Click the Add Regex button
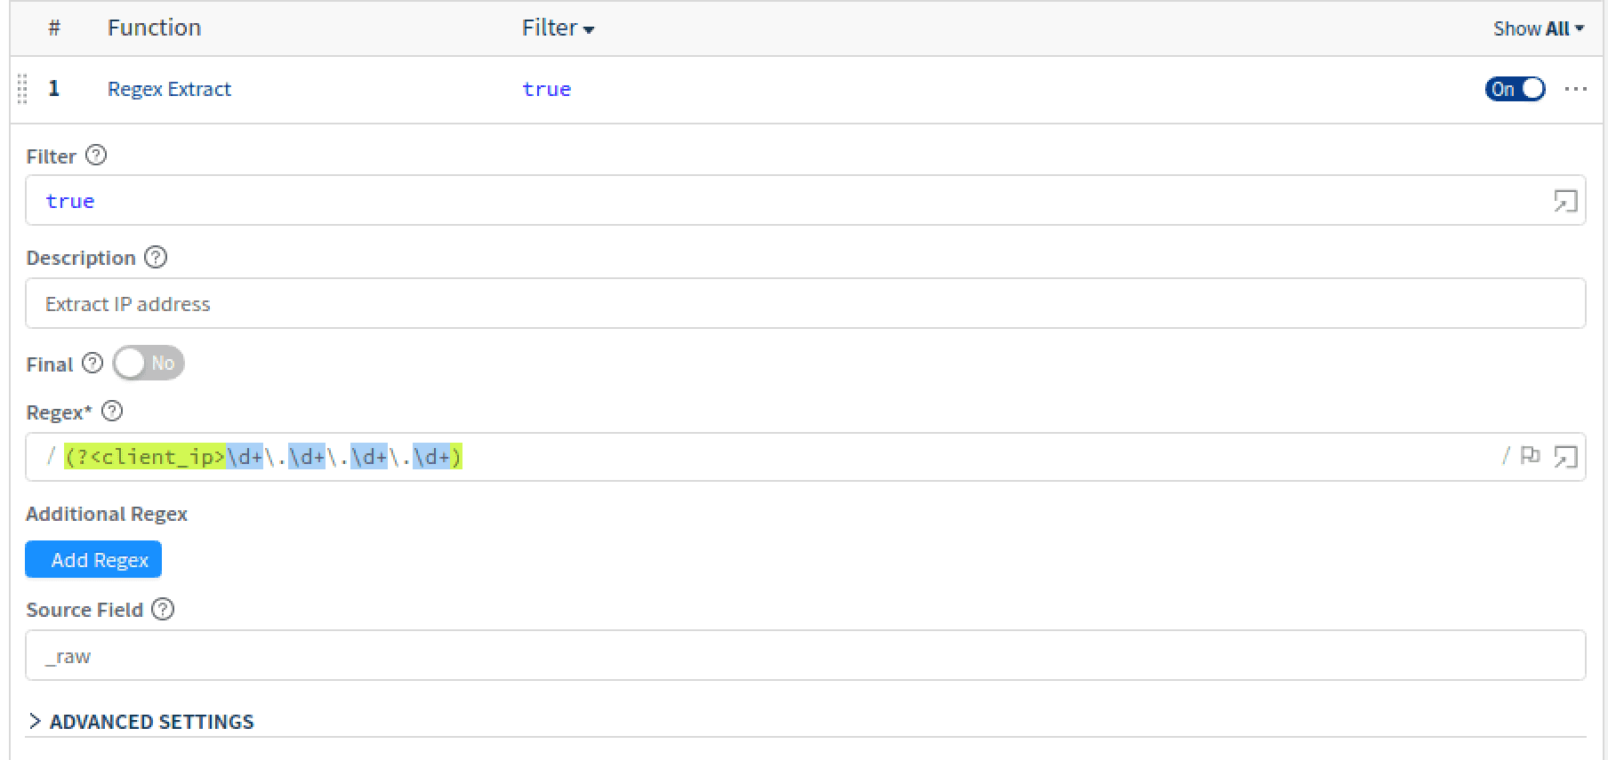 92,559
